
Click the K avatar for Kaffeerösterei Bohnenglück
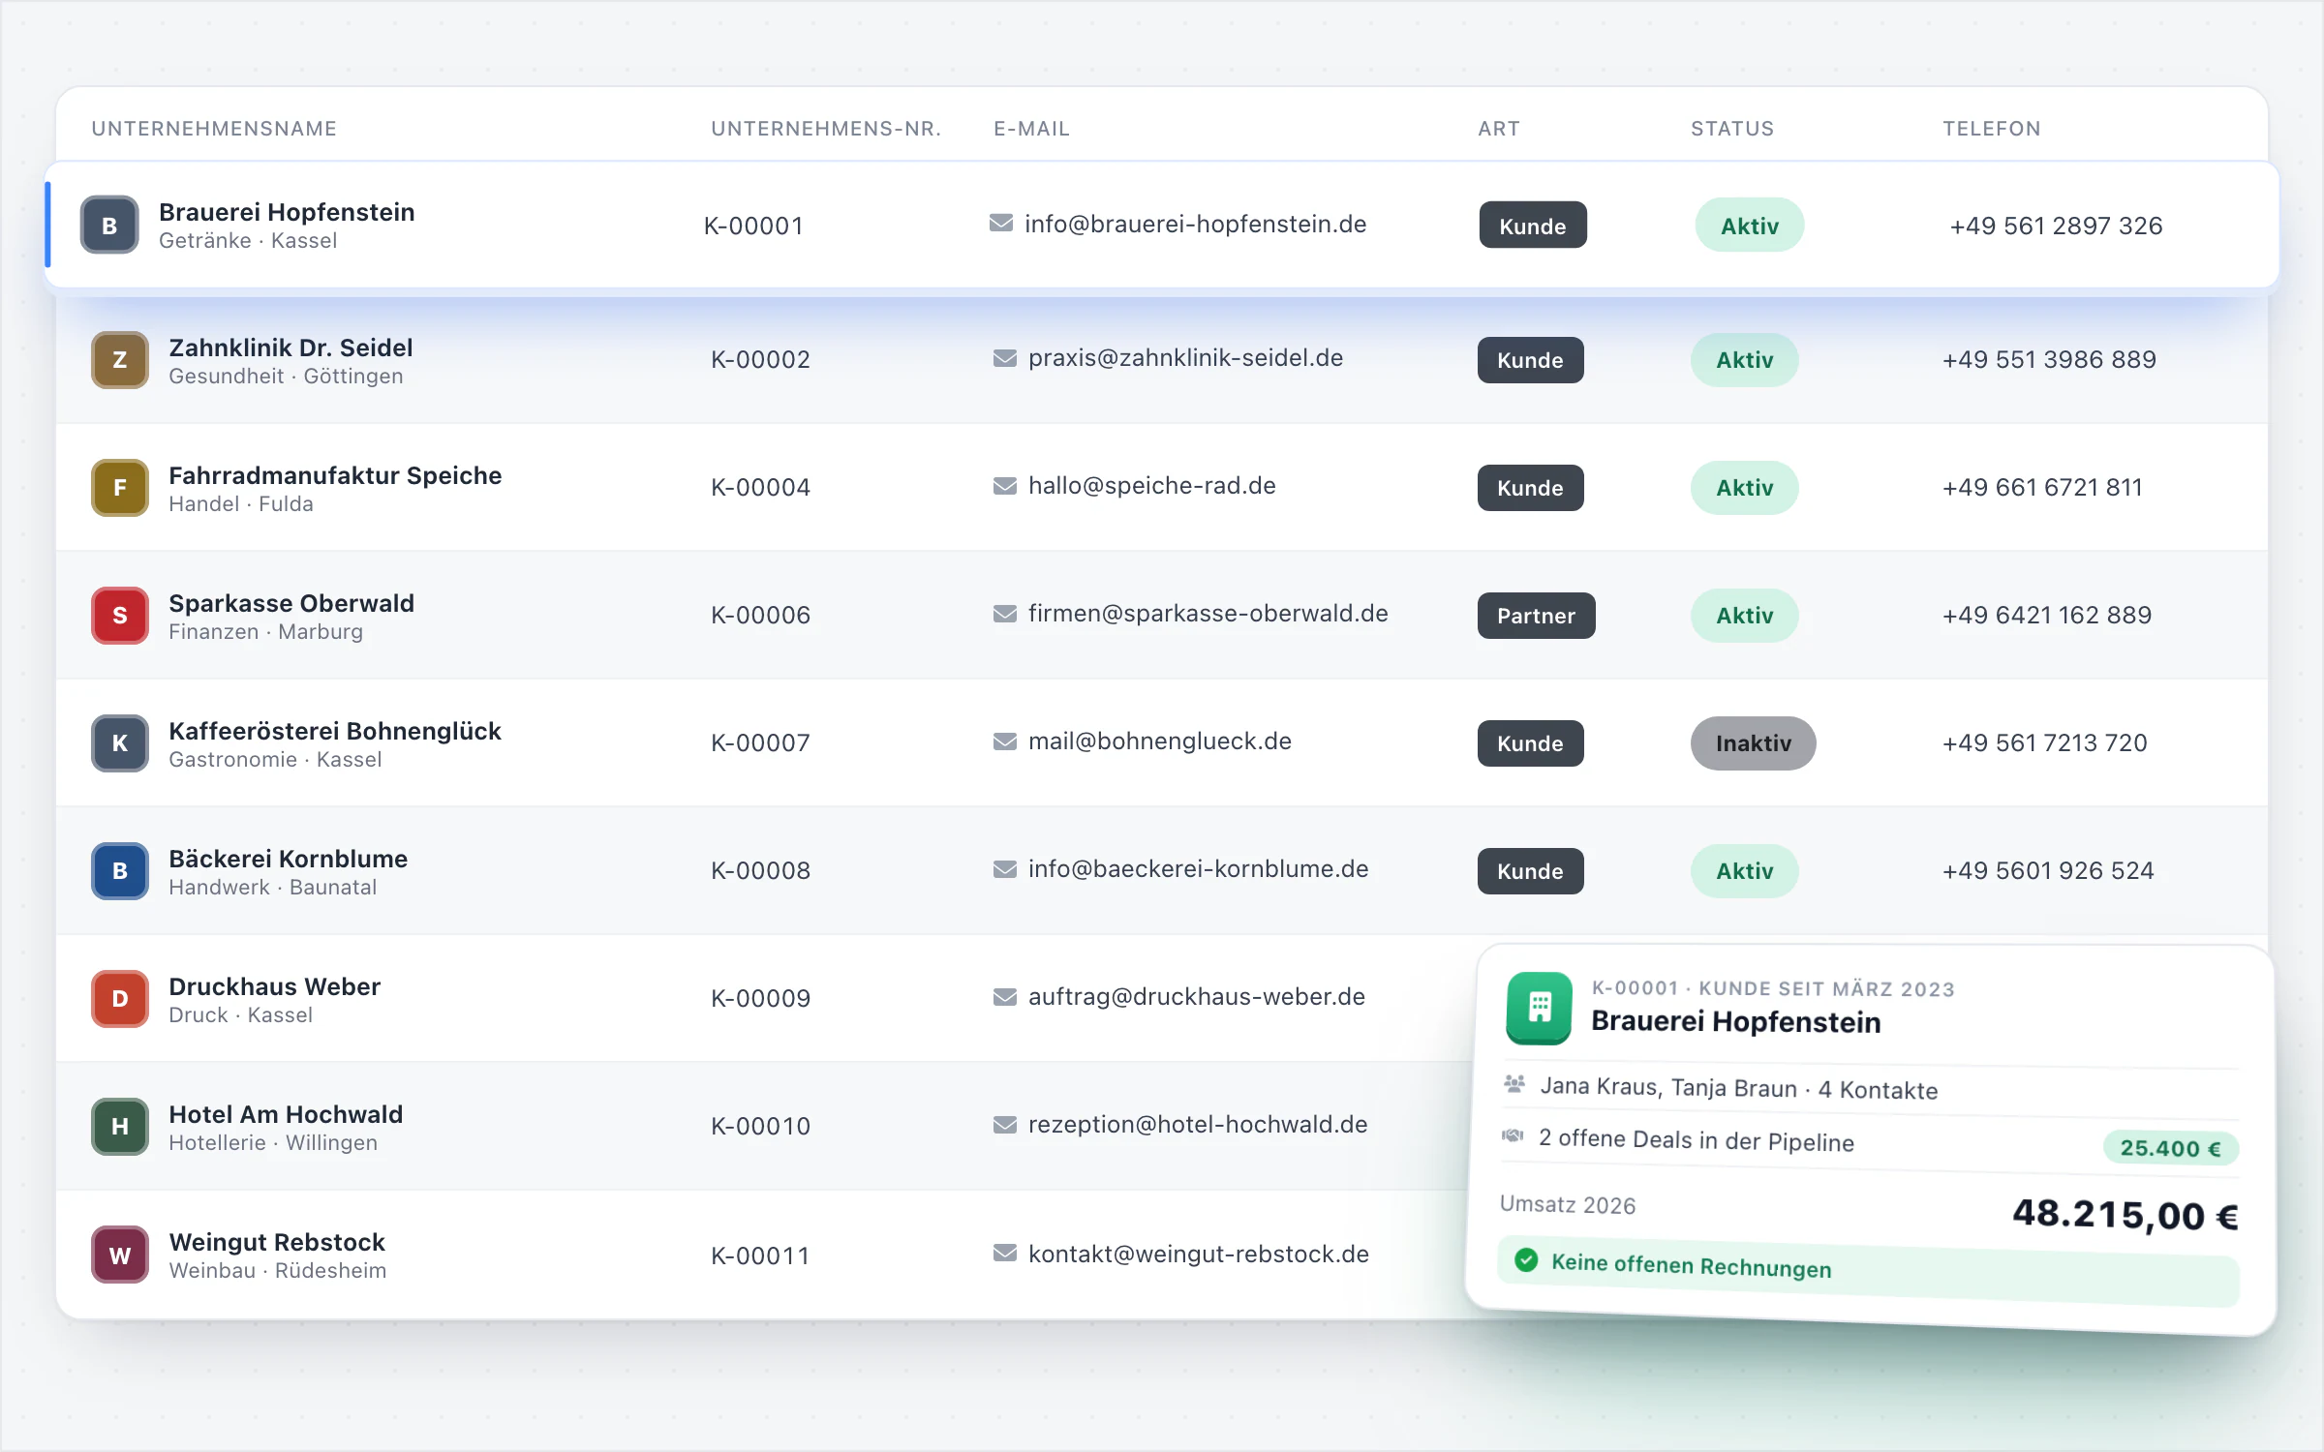click(120, 743)
